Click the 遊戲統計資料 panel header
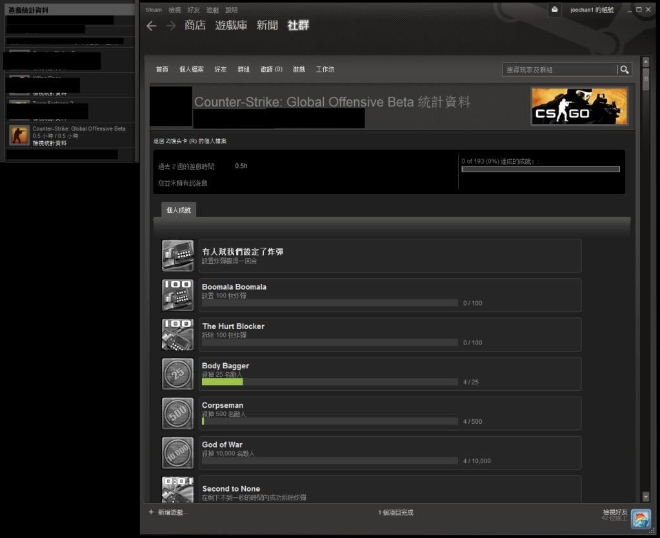Image resolution: width=660 pixels, height=538 pixels. (x=28, y=10)
